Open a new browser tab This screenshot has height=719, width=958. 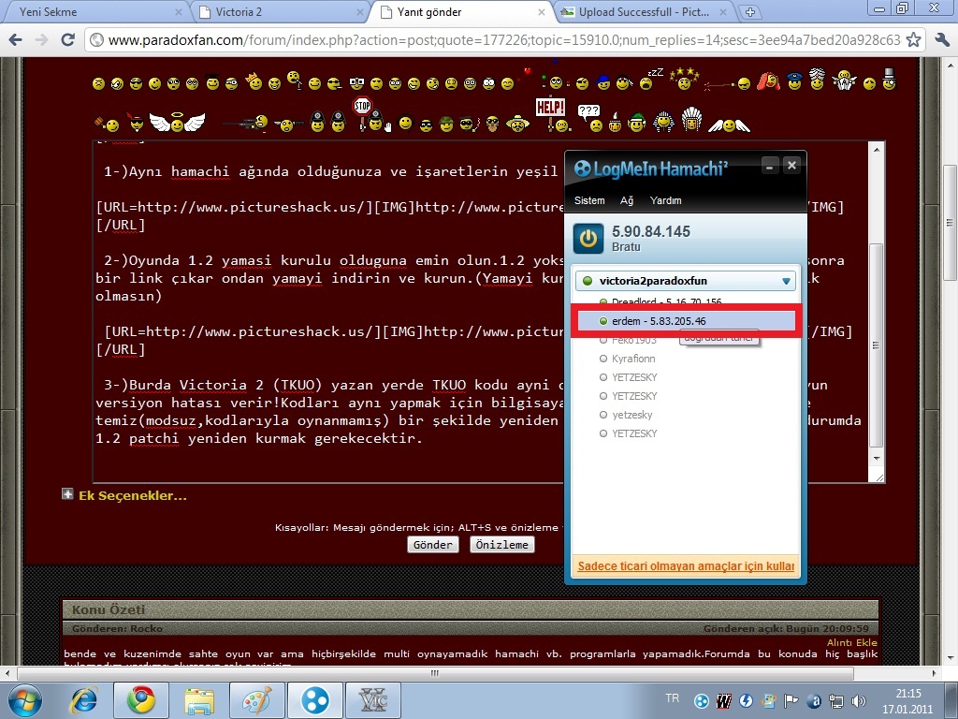tap(750, 12)
